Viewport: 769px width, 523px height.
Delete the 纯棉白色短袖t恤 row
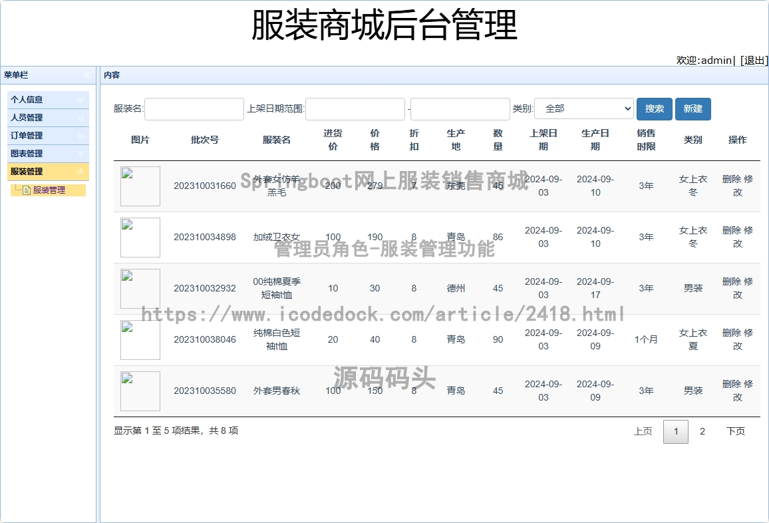tap(731, 333)
